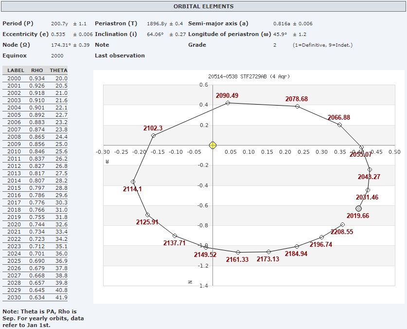The width and height of the screenshot is (407, 329).
Task: Click the 2137.71 orbit data point
Action: [x=175, y=236]
